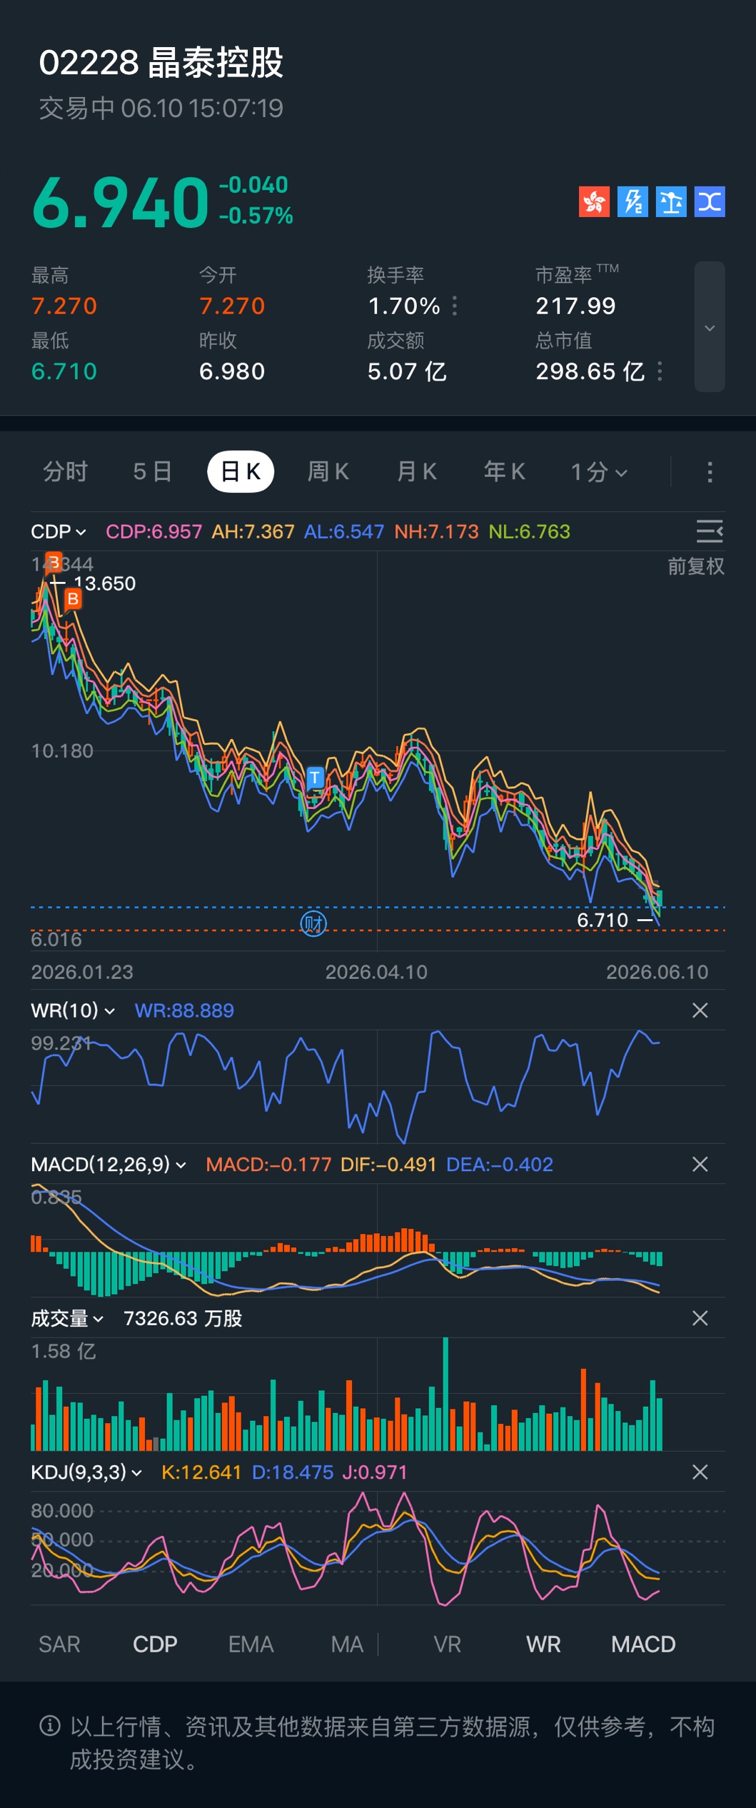
Task: Open the MACD(12,26,9) dropdown
Action: (x=109, y=1165)
